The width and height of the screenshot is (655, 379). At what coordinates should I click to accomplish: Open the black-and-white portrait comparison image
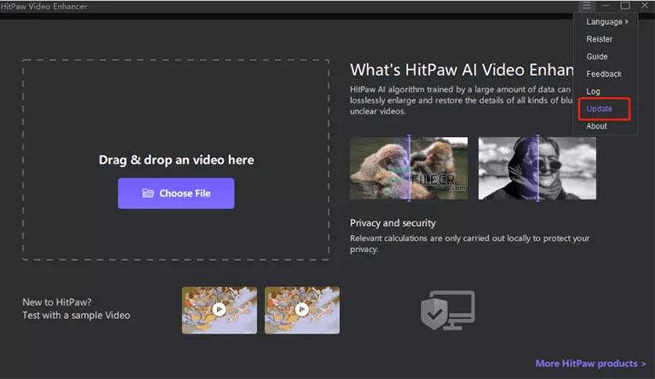(537, 168)
